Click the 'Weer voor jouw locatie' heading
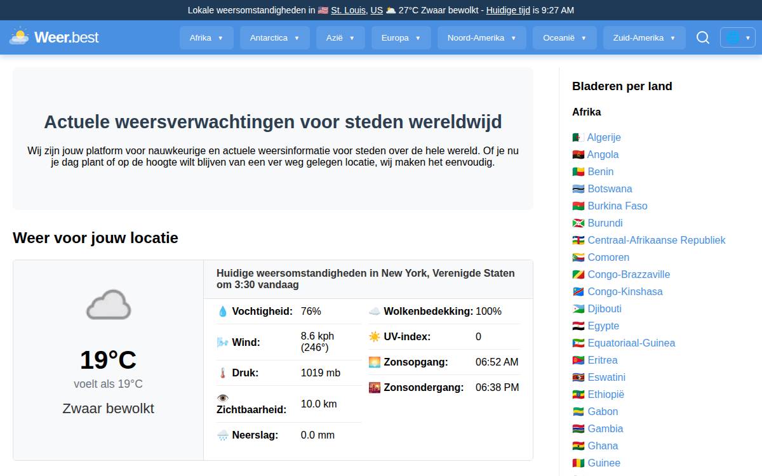 pos(95,238)
